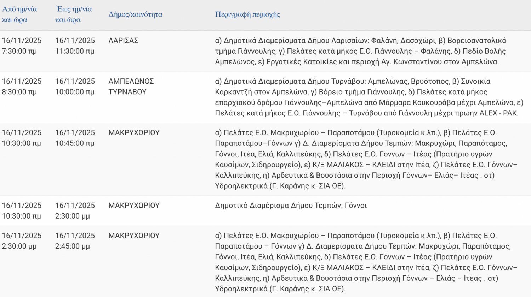
Task: Click ΜΑΚΡΥΧΩΡΙΟΥ in the row ending 2:45:00 μμ
Action: click(x=134, y=236)
